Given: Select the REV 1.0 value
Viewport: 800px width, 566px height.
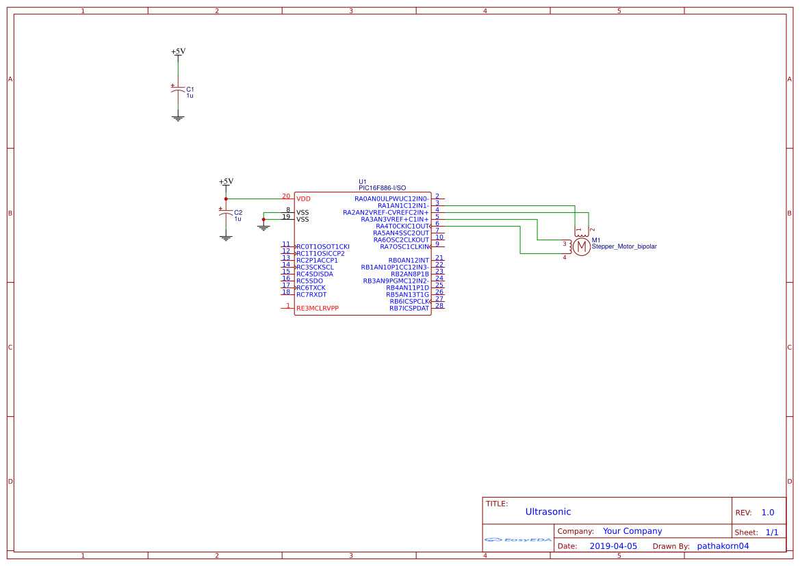Looking at the screenshot, I should coord(767,513).
